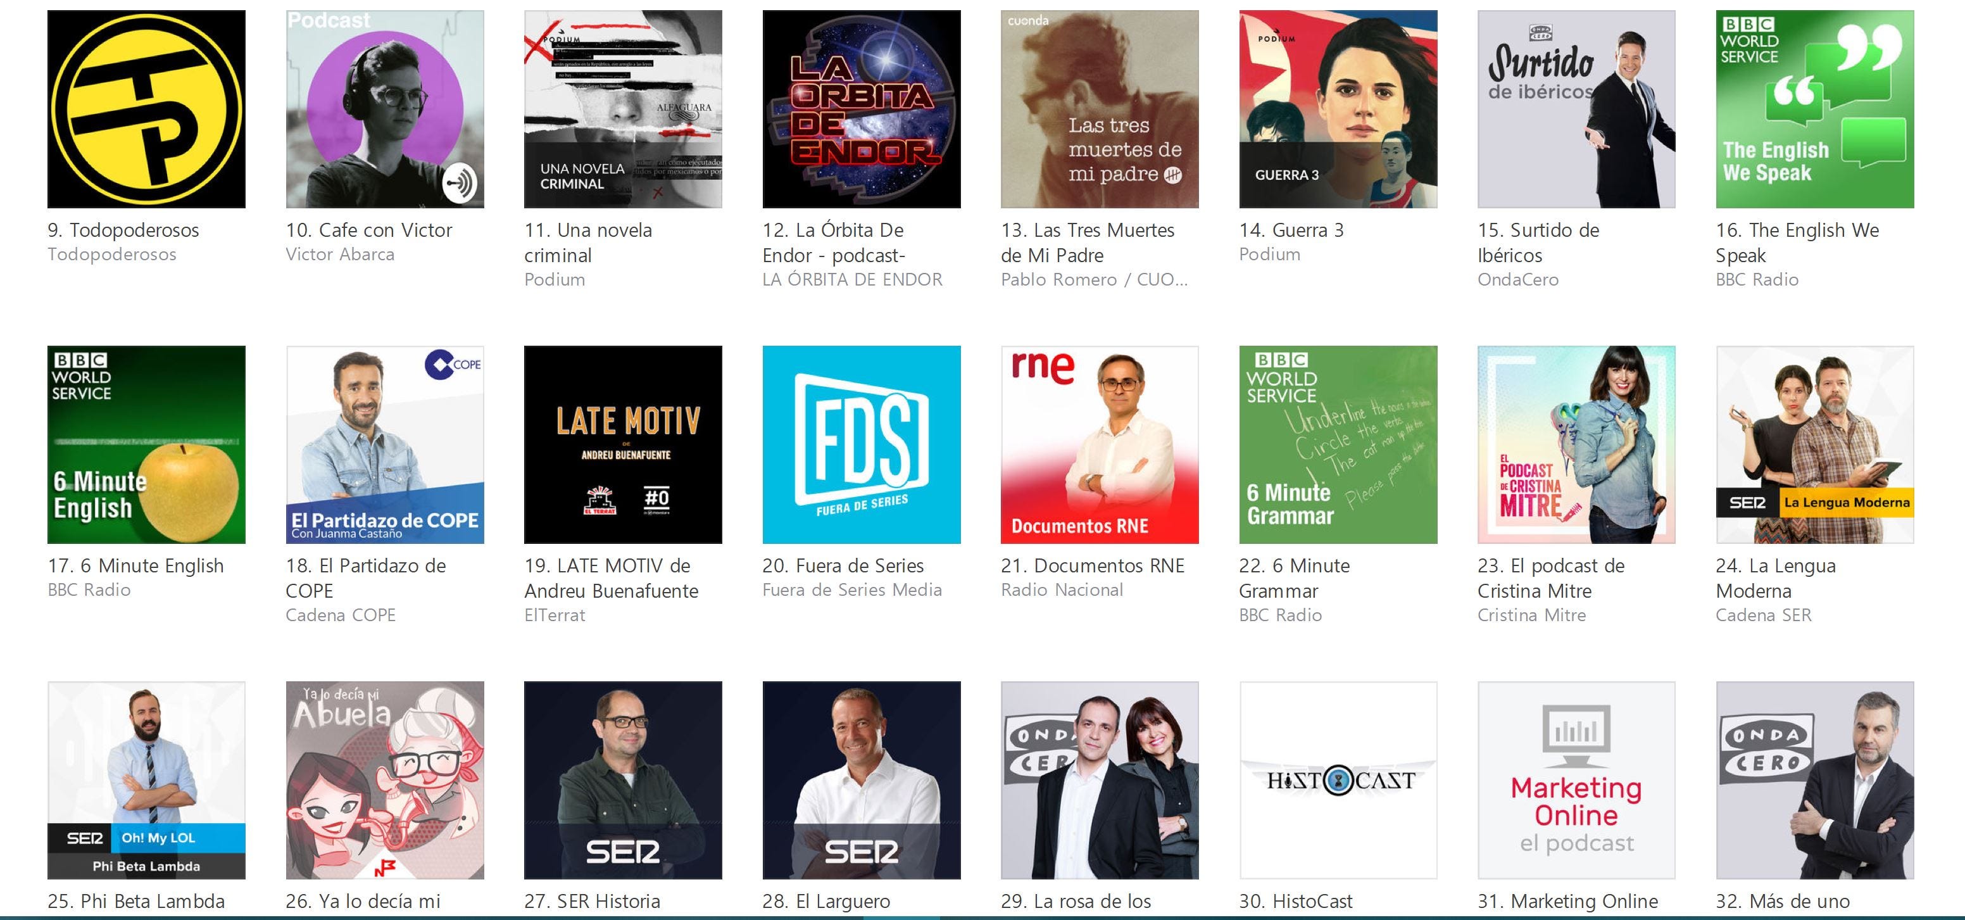1965x920 pixels.
Task: Select the HistoCast logo thumbnail
Action: pyautogui.click(x=1338, y=781)
